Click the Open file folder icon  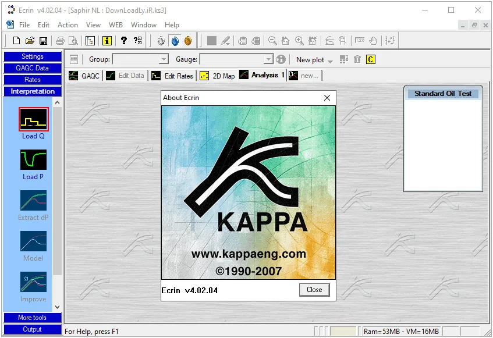point(30,41)
